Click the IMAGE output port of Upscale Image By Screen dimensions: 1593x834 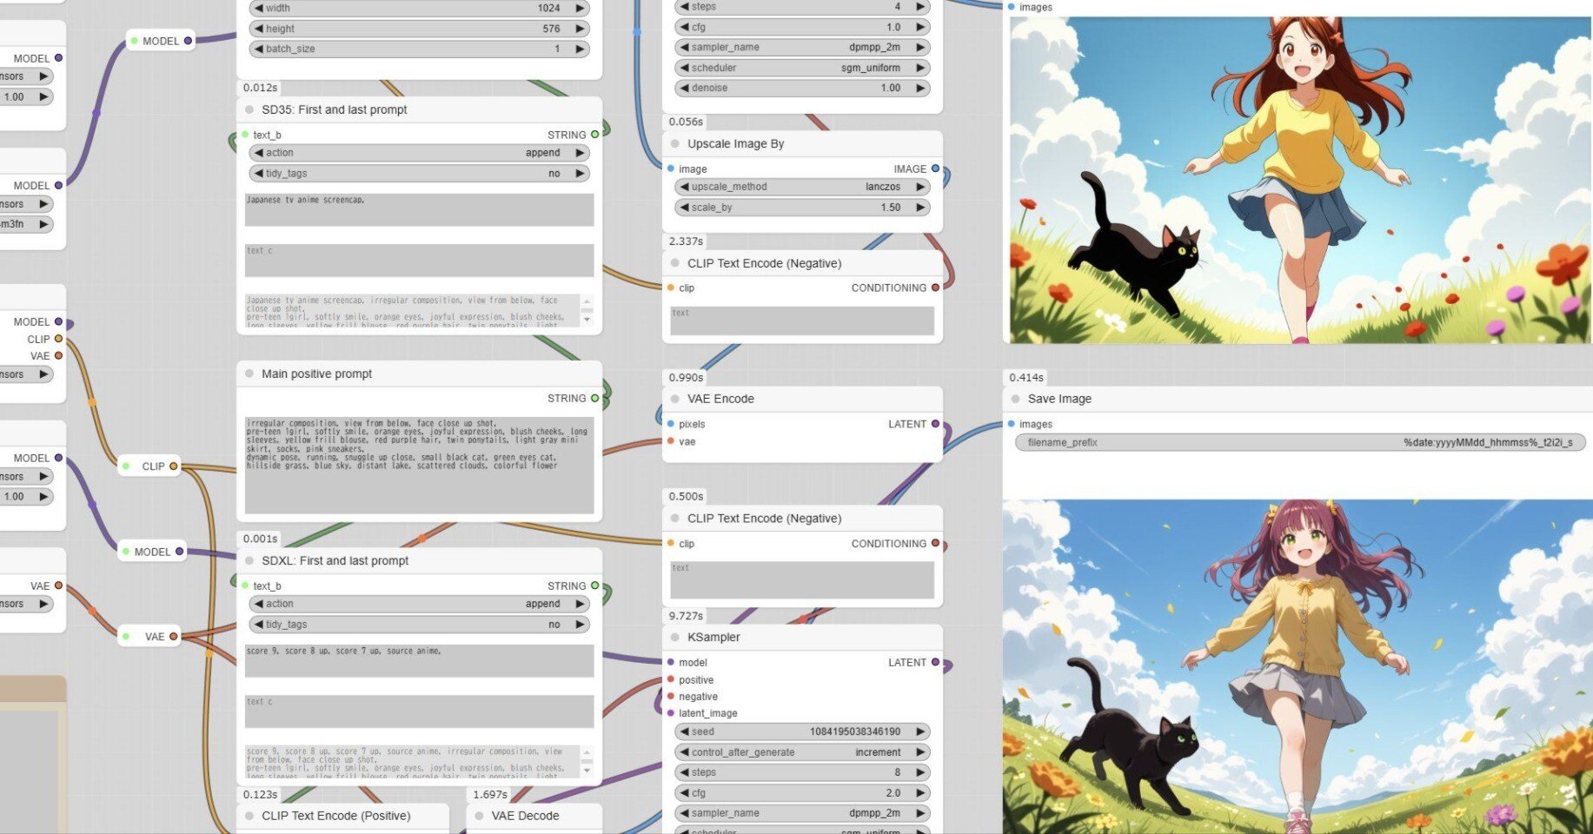(935, 169)
